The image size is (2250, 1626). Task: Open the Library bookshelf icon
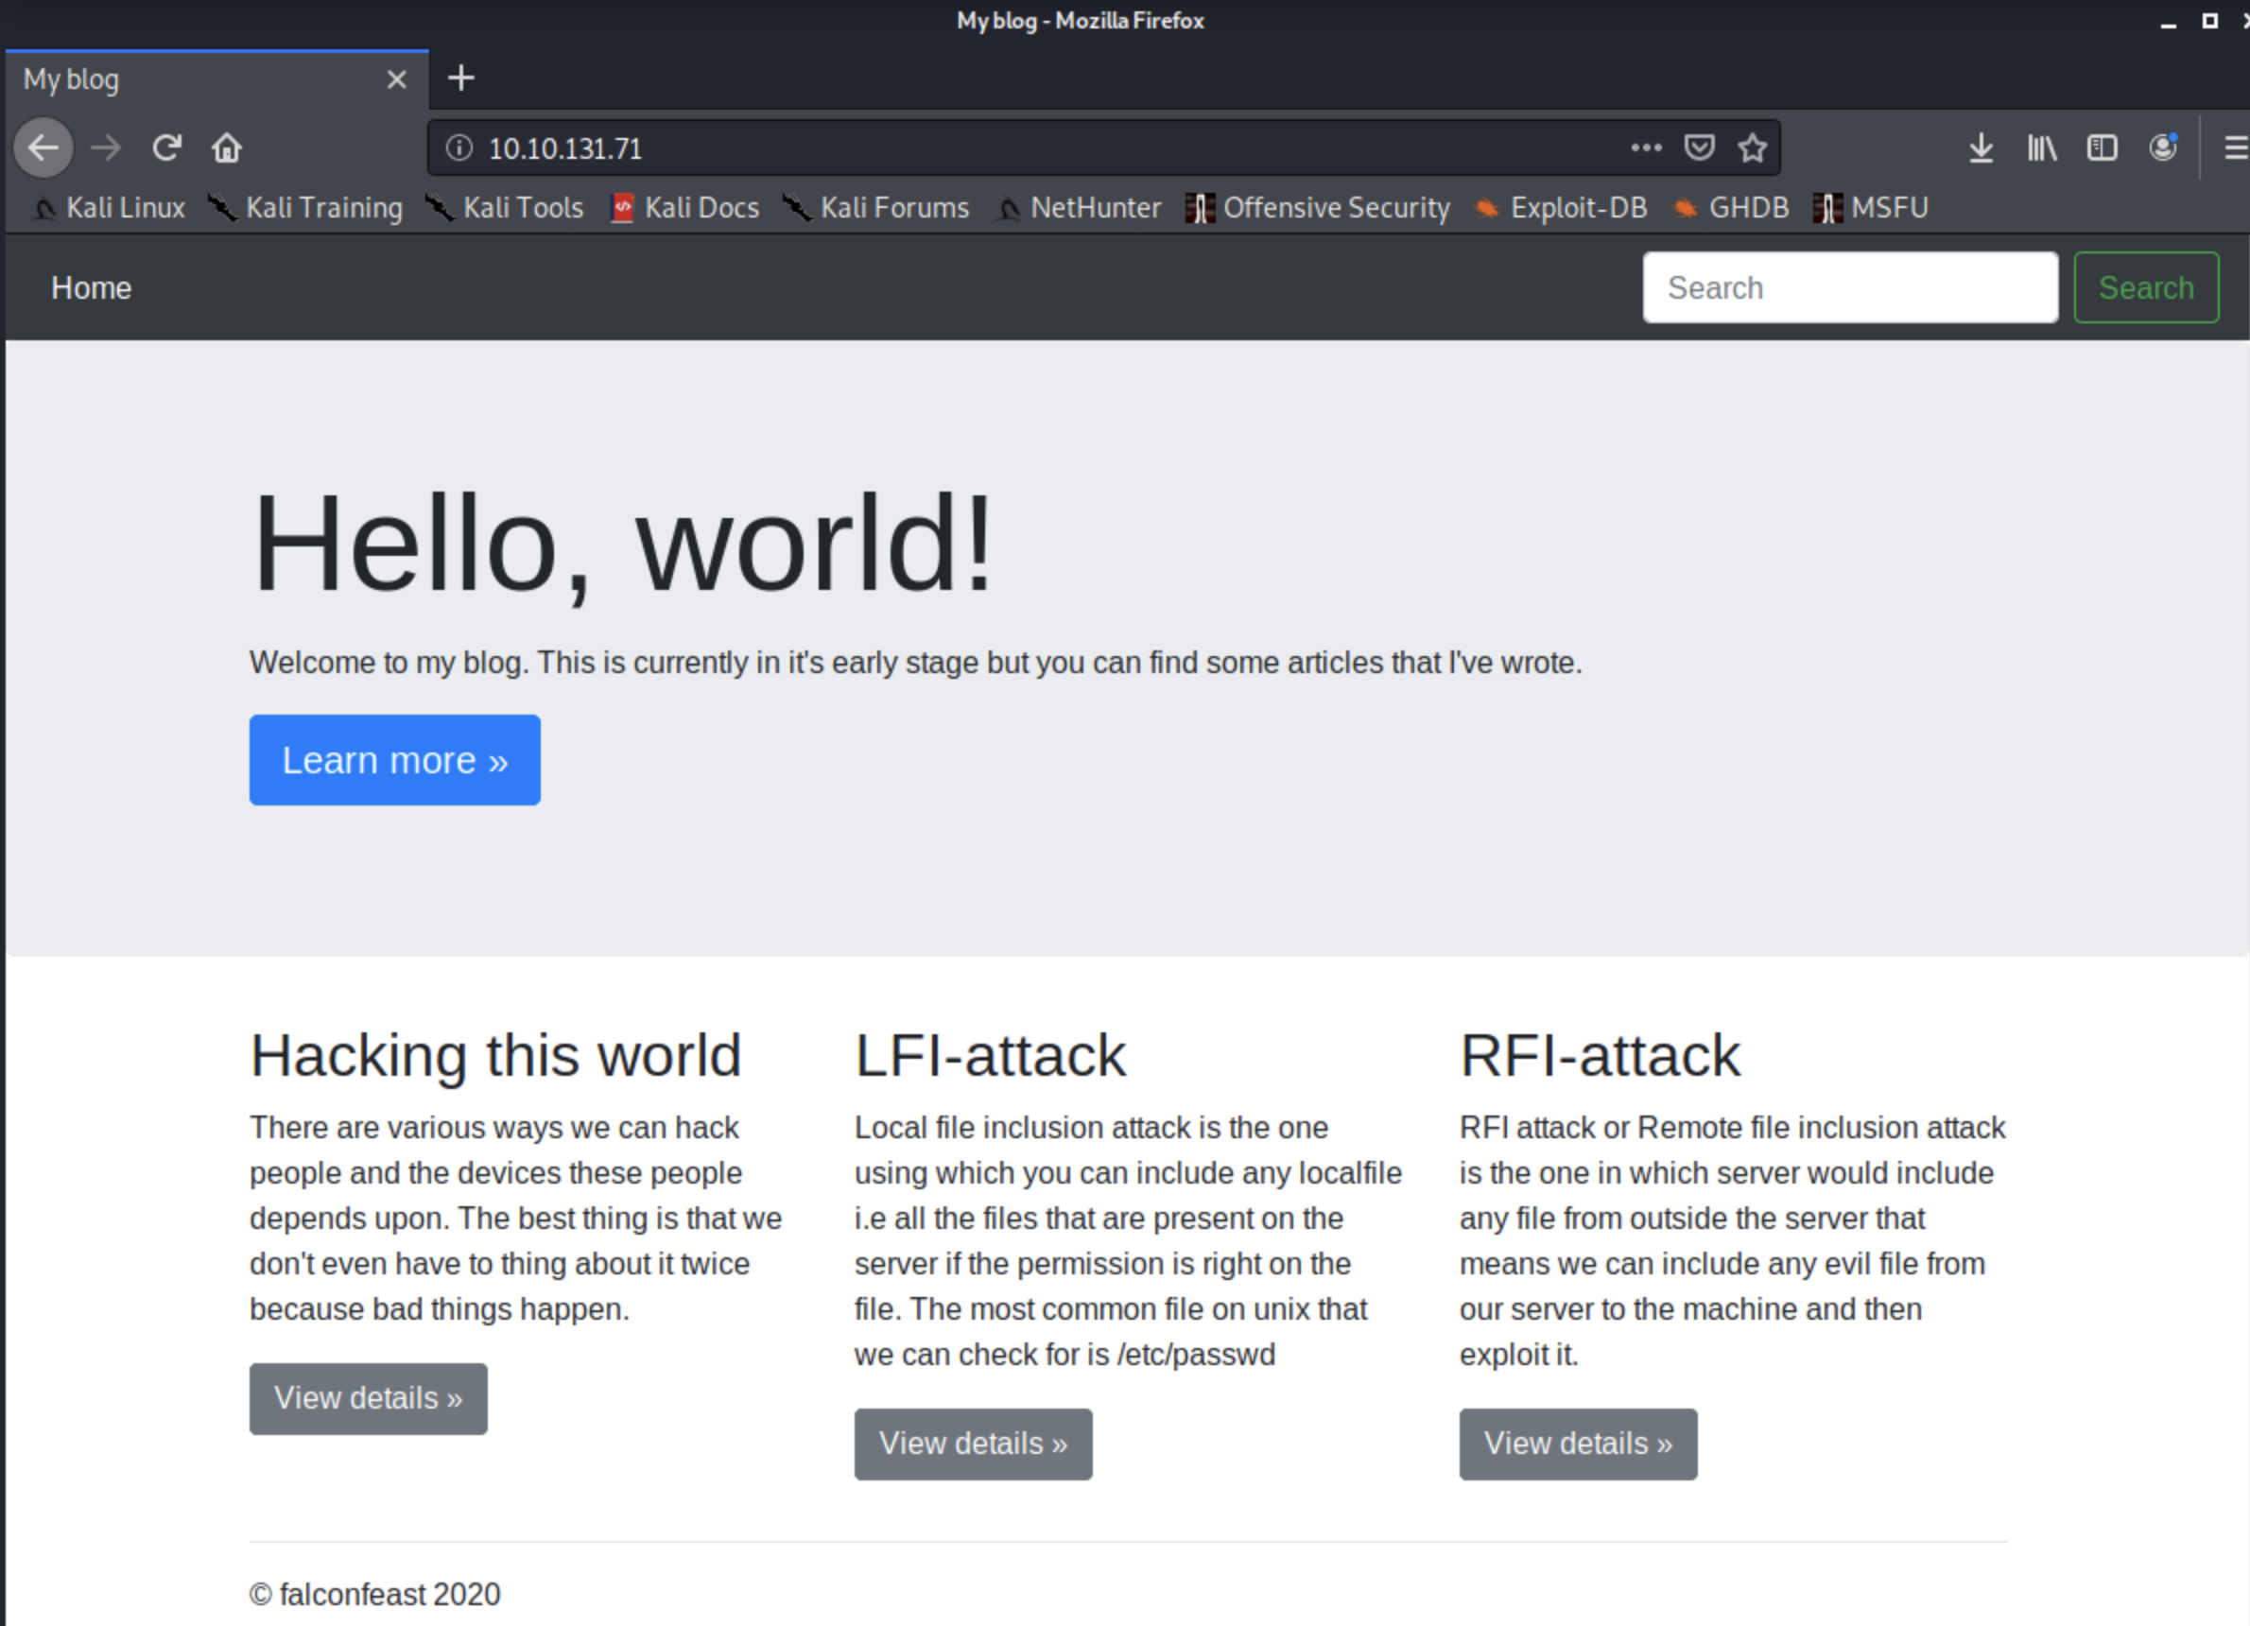click(x=2041, y=147)
